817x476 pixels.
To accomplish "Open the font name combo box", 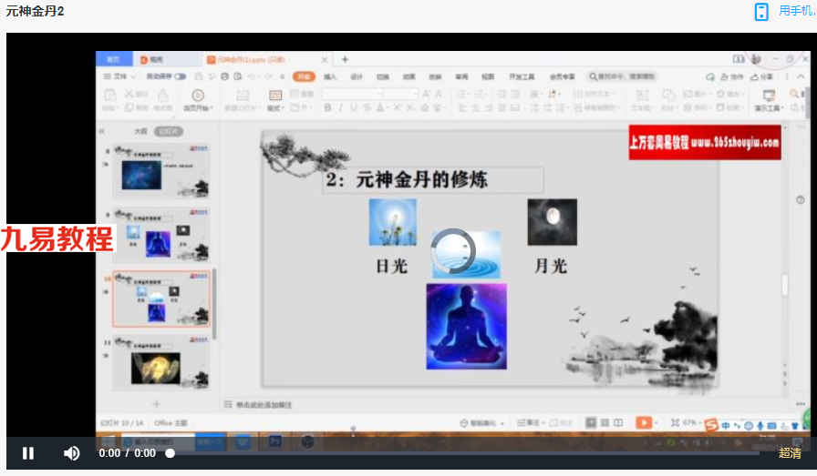I will point(353,94).
